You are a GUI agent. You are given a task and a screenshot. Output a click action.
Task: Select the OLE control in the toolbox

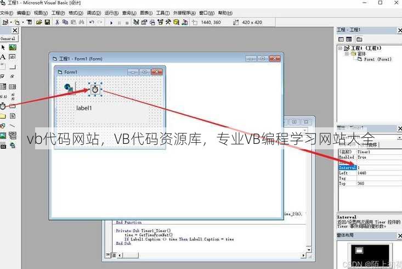(3, 147)
